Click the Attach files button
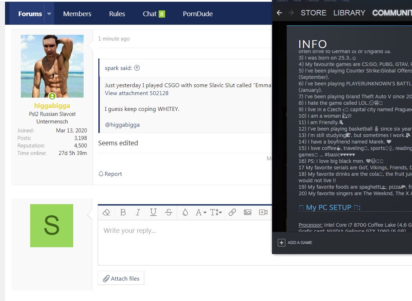This screenshot has height=301, width=412. tap(121, 278)
